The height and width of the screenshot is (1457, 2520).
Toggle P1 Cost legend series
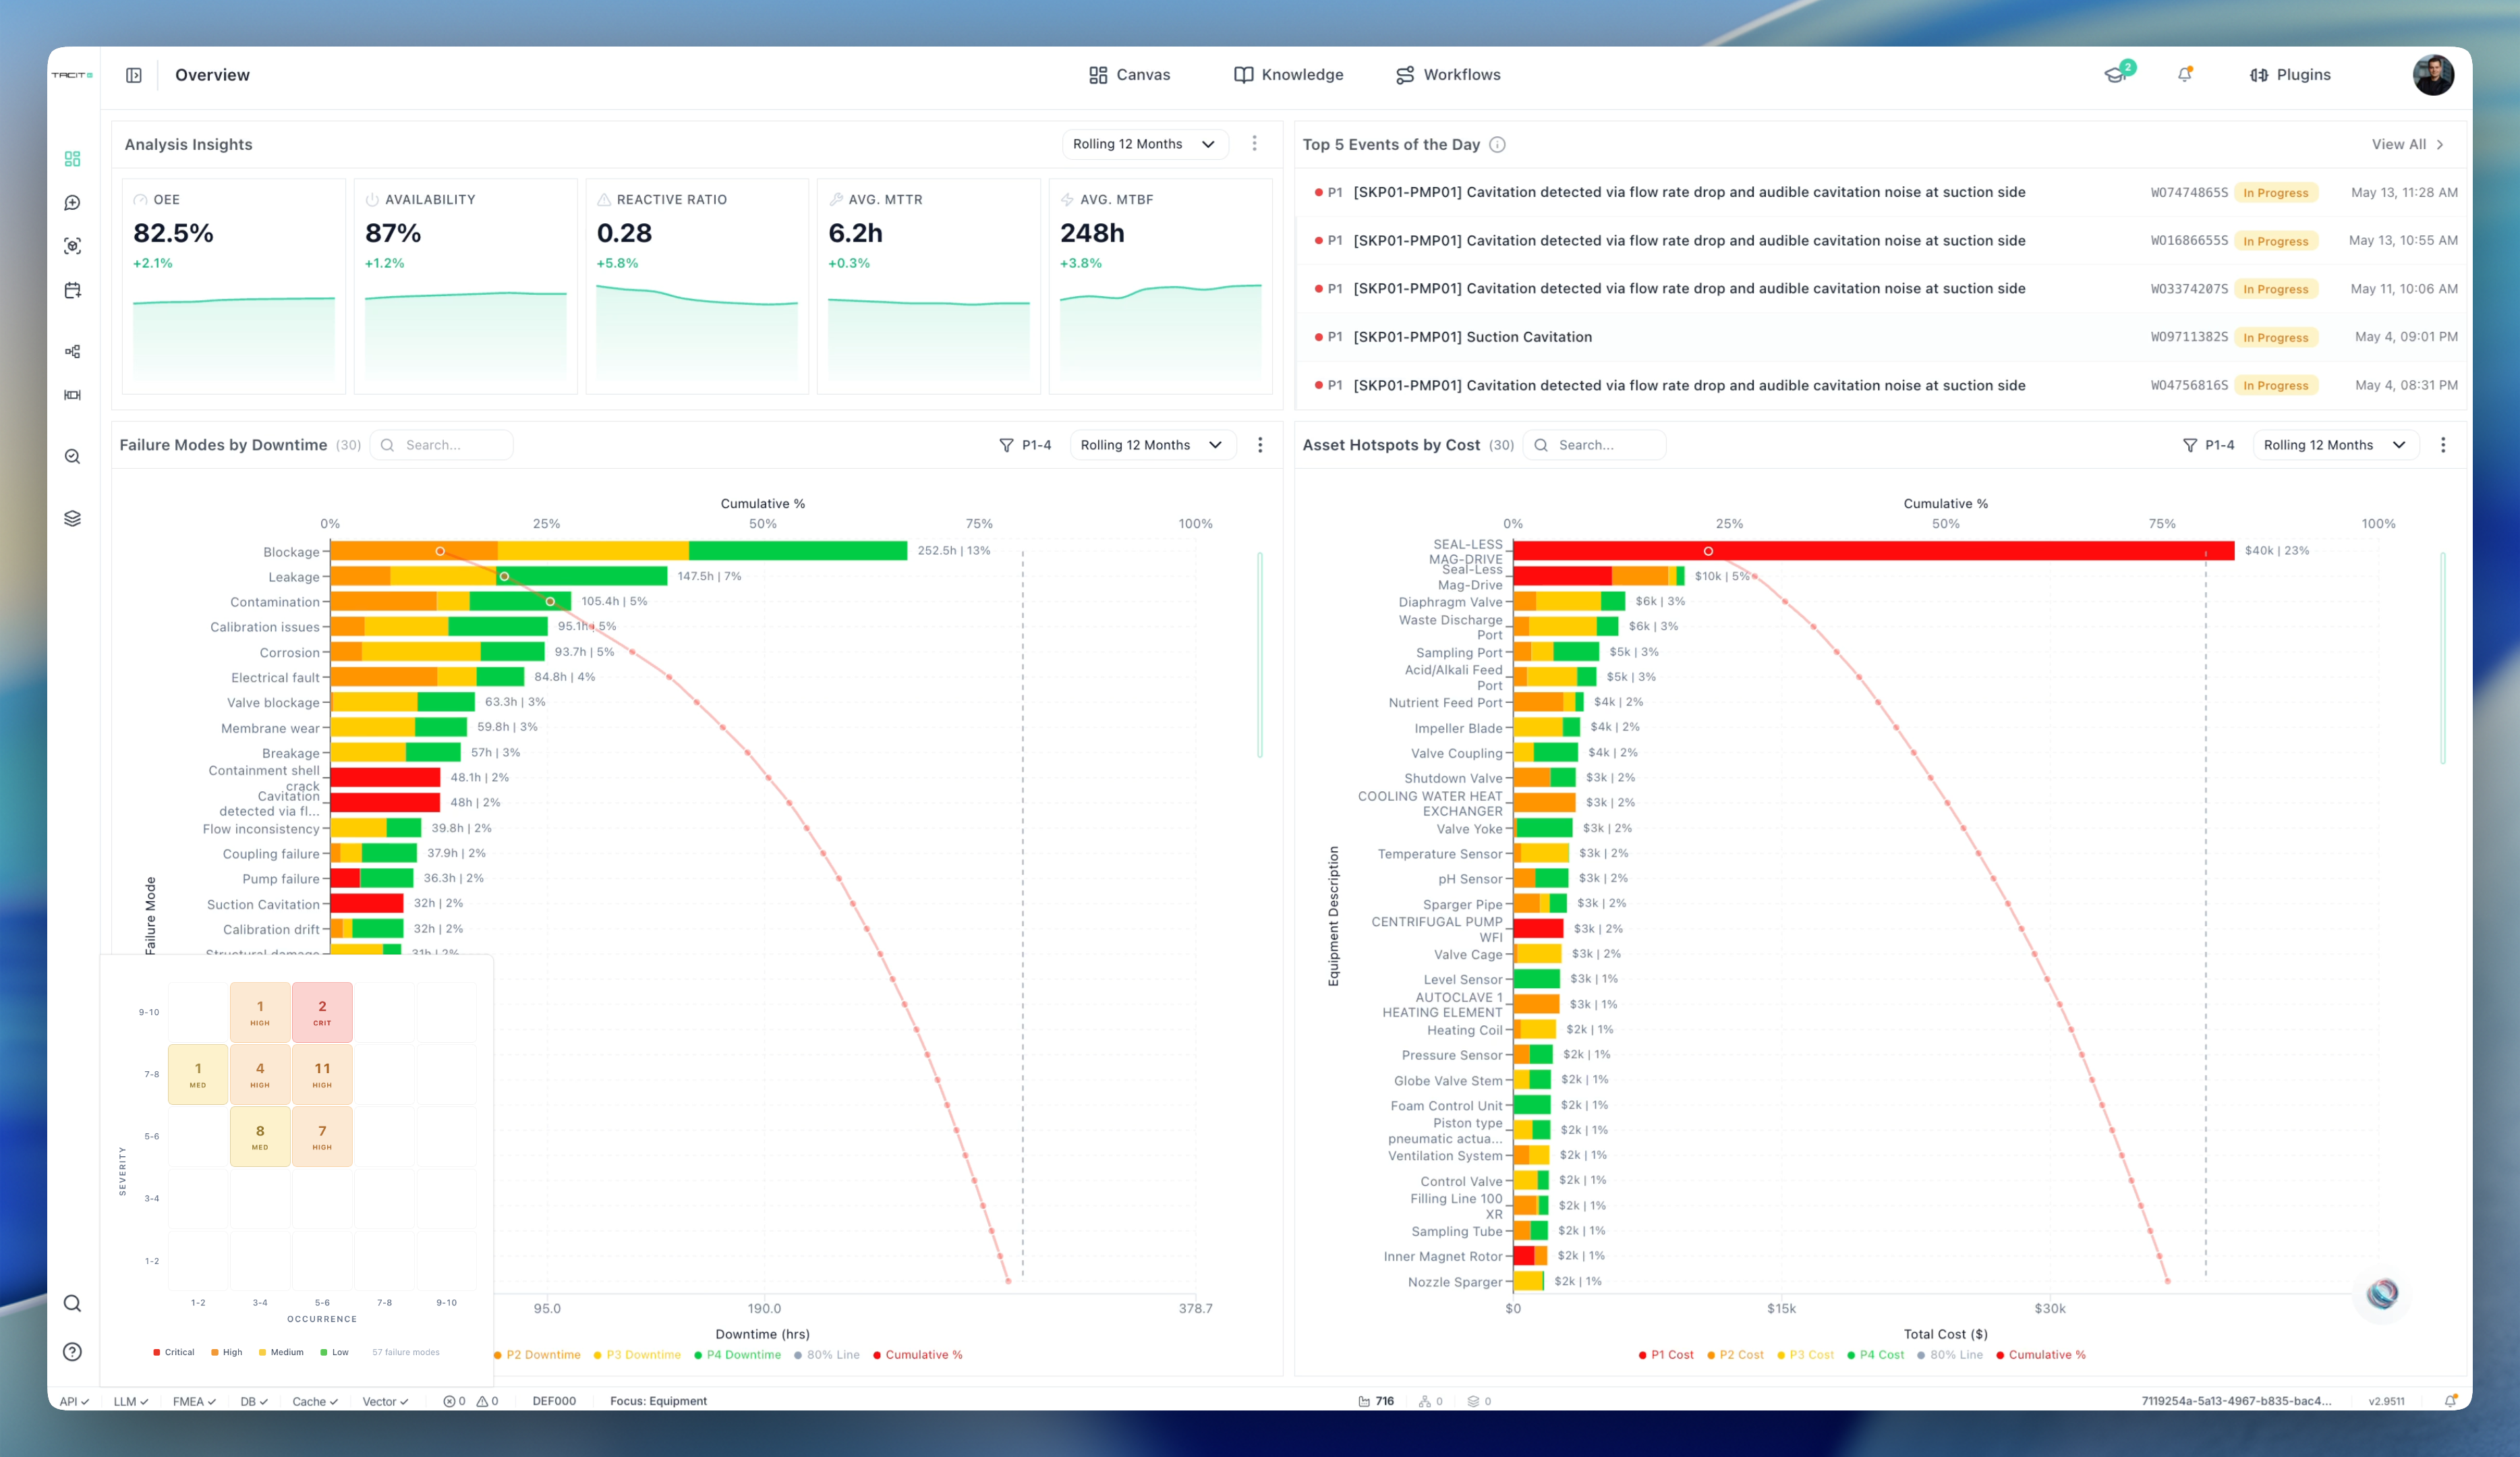(x=1666, y=1355)
